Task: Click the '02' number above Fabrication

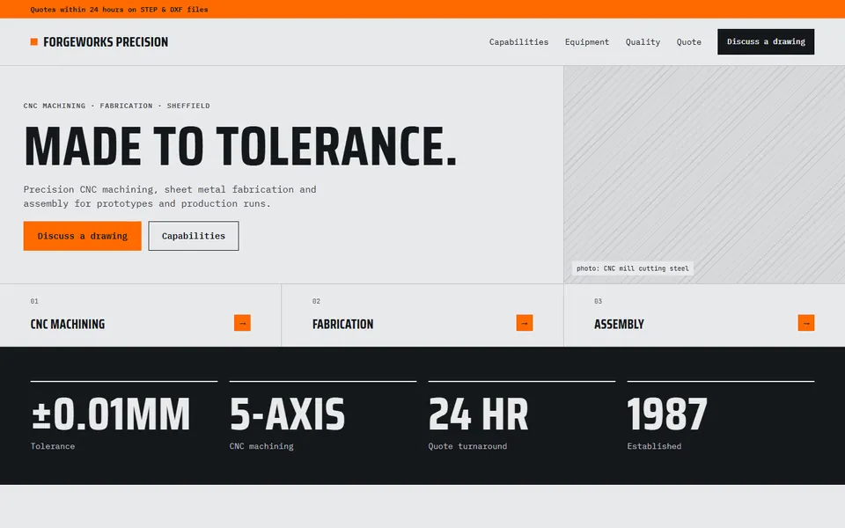Action: pyautogui.click(x=316, y=301)
